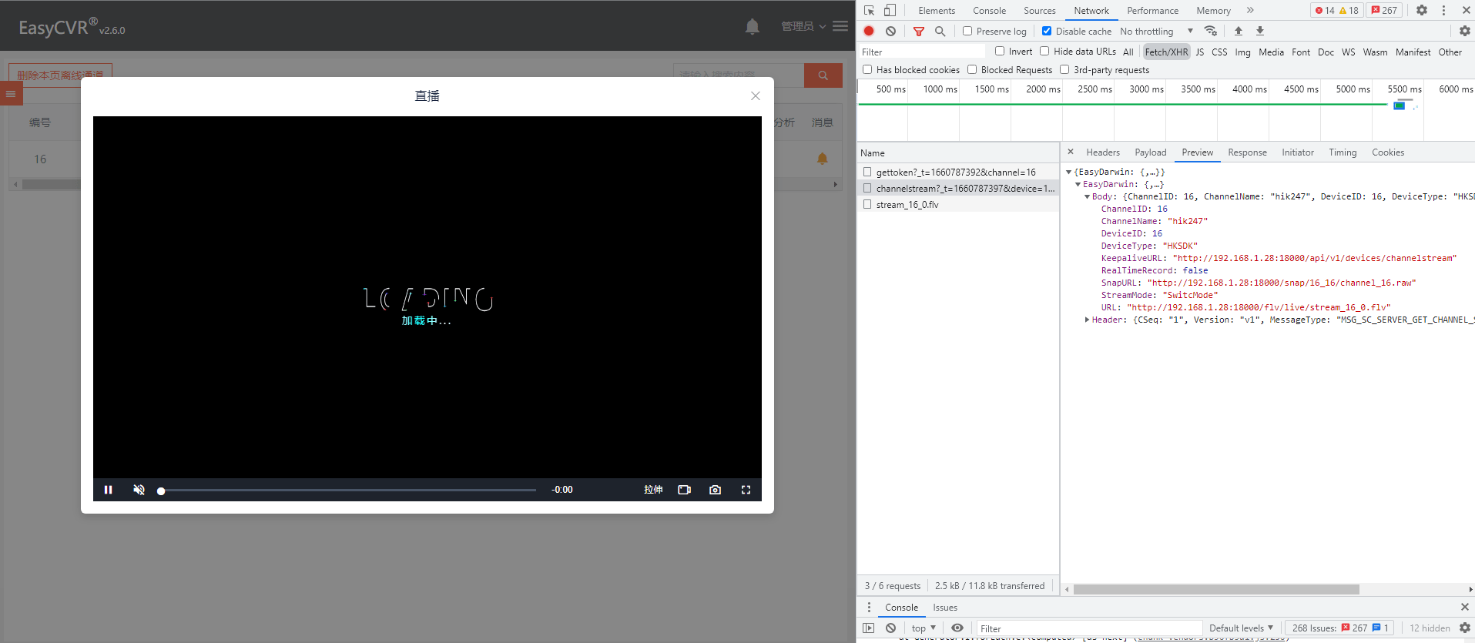The image size is (1475, 643).
Task: Click the 拉伸 stretch button in player
Action: [x=653, y=490]
